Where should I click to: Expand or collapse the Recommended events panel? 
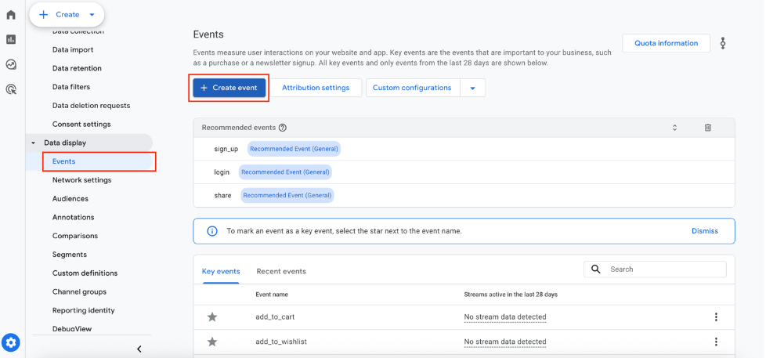pos(674,128)
